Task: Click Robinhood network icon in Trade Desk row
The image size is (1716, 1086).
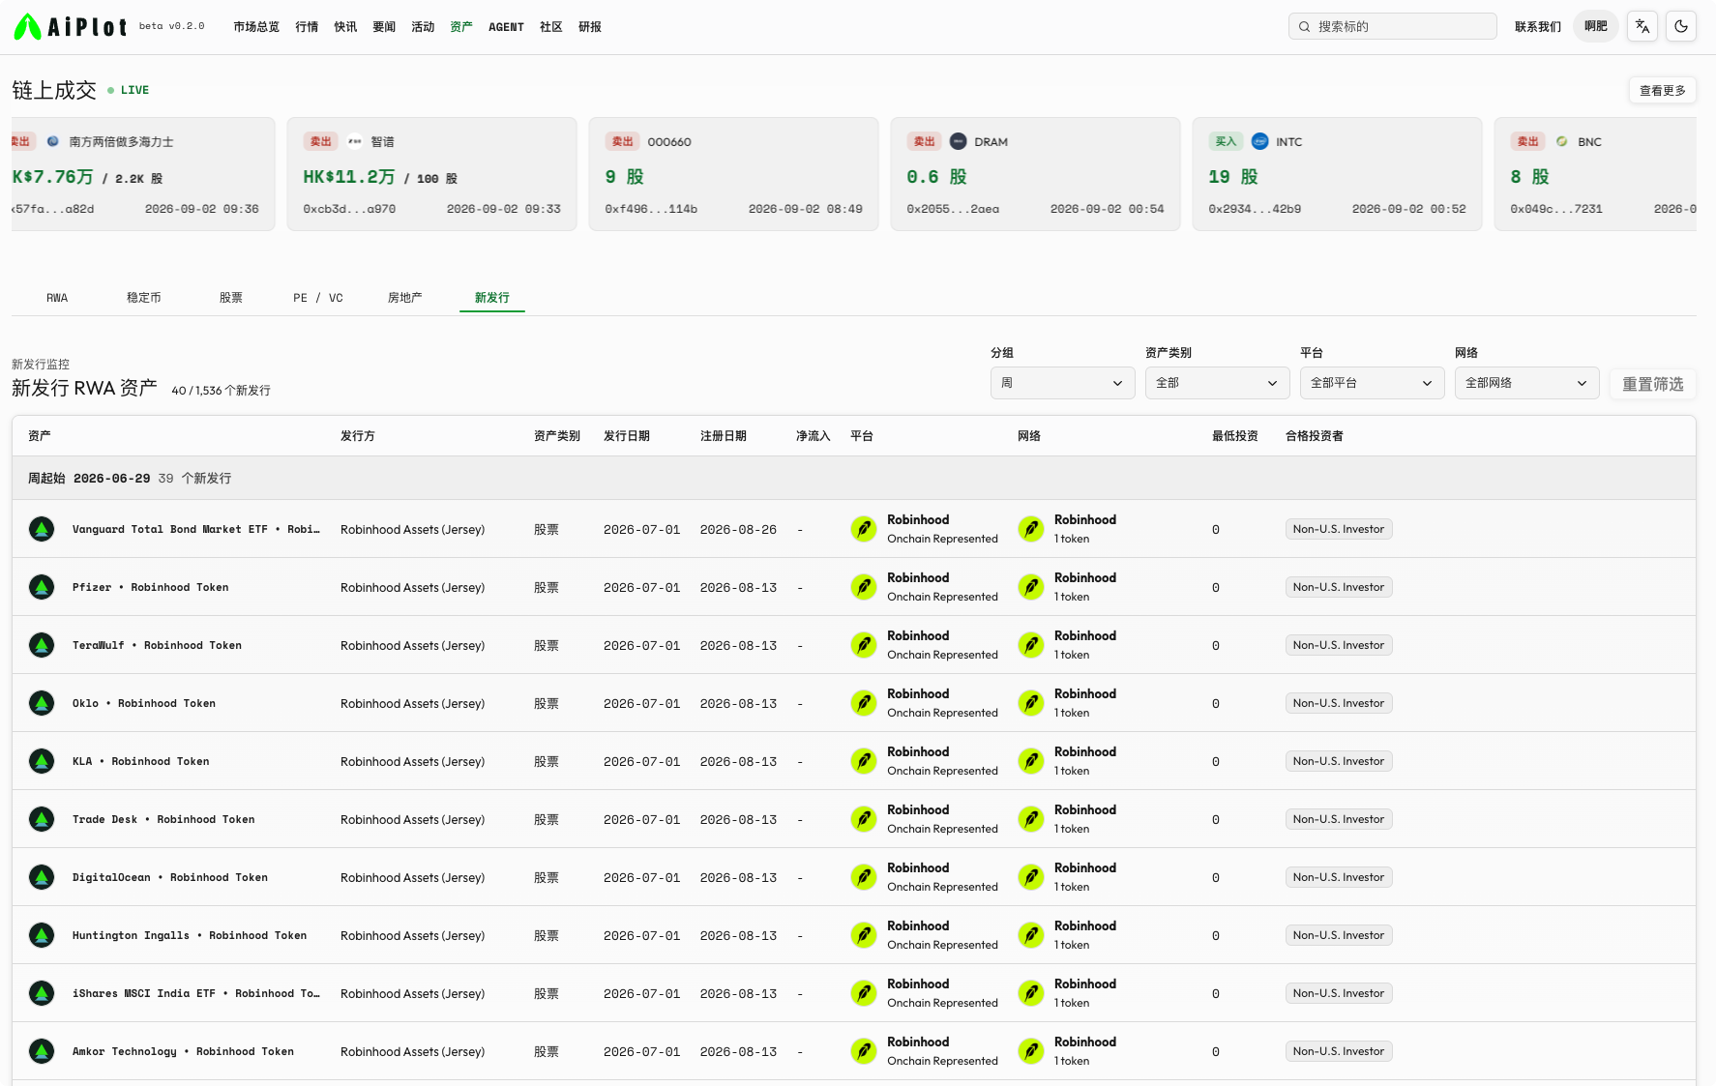Action: click(1031, 819)
